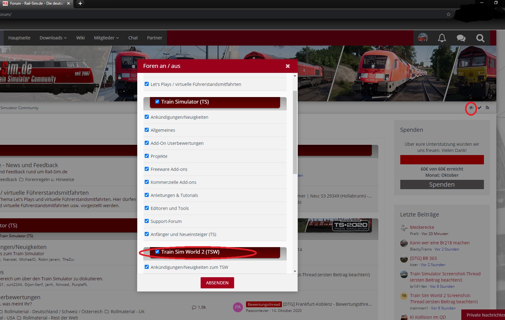The width and height of the screenshot is (505, 320).
Task: Open 'Kann wer eine Br218 machen' thread
Action: click(440, 243)
